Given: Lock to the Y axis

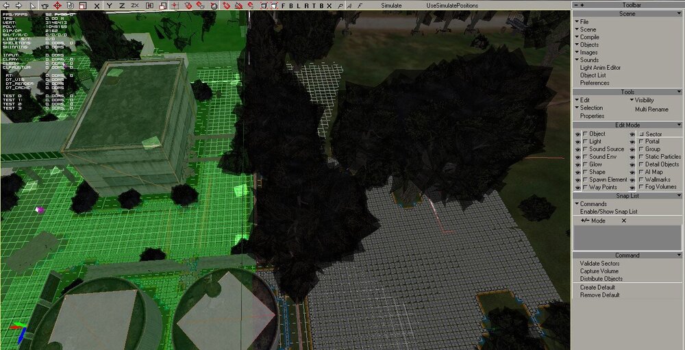Looking at the screenshot, I should point(109,5).
